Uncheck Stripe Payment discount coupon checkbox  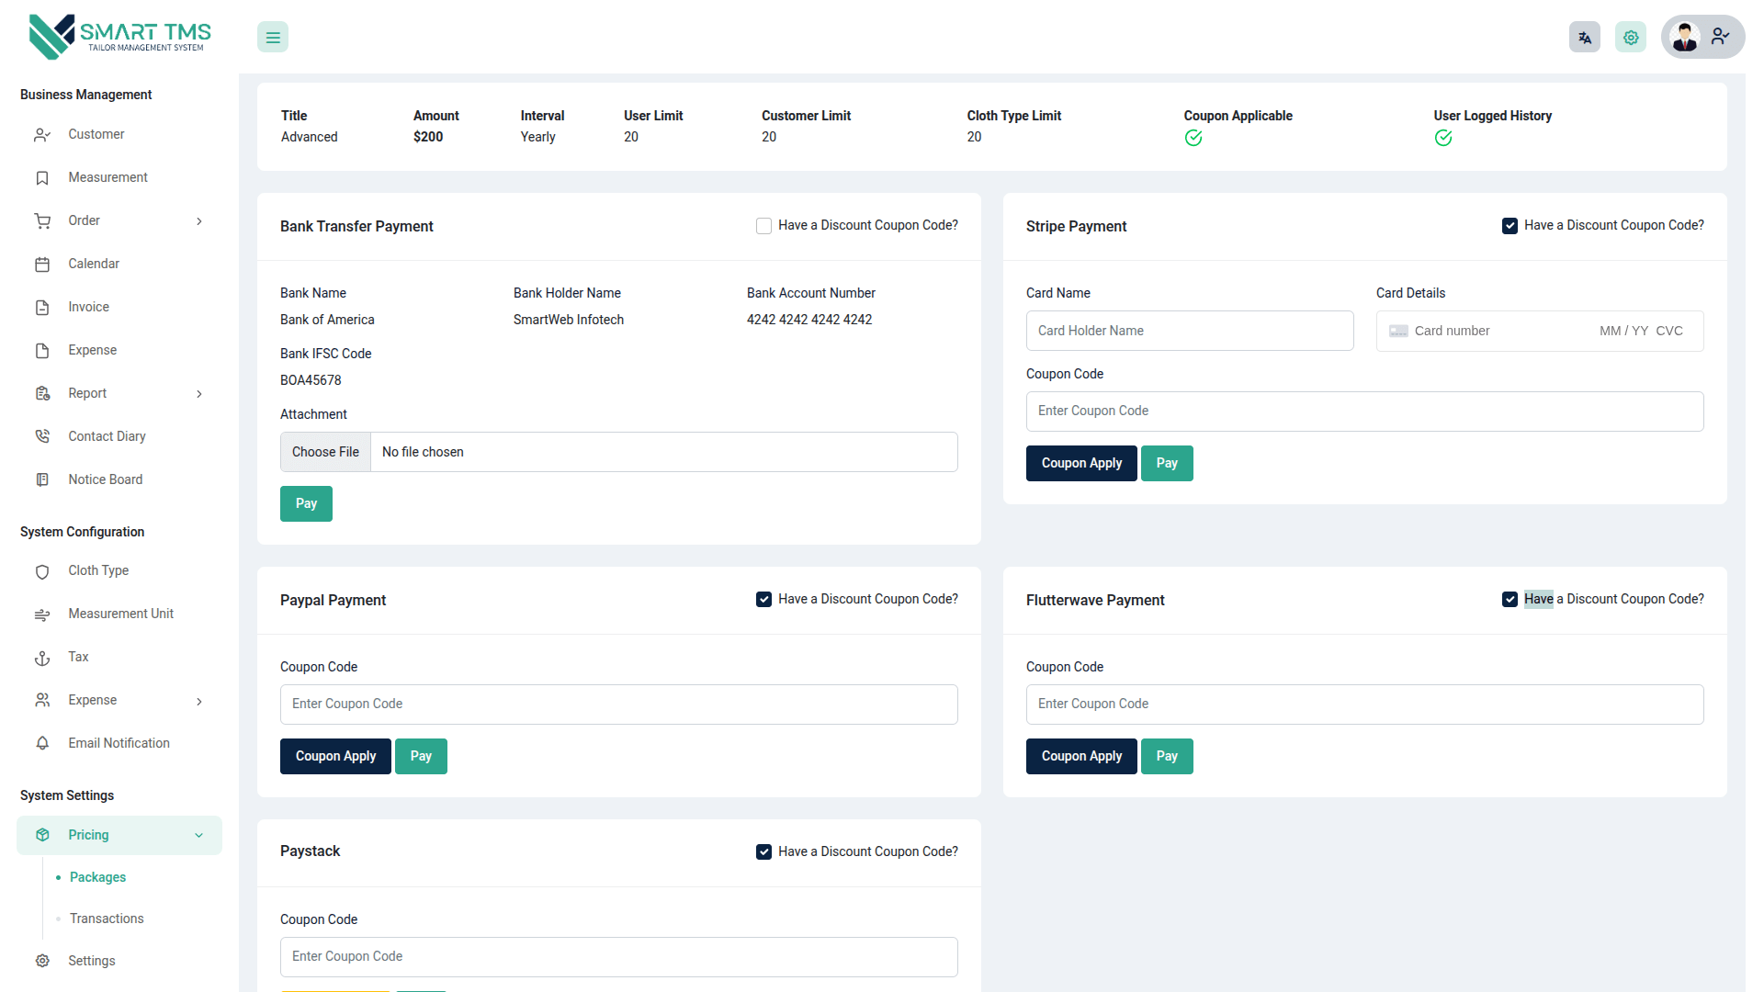coord(1510,226)
